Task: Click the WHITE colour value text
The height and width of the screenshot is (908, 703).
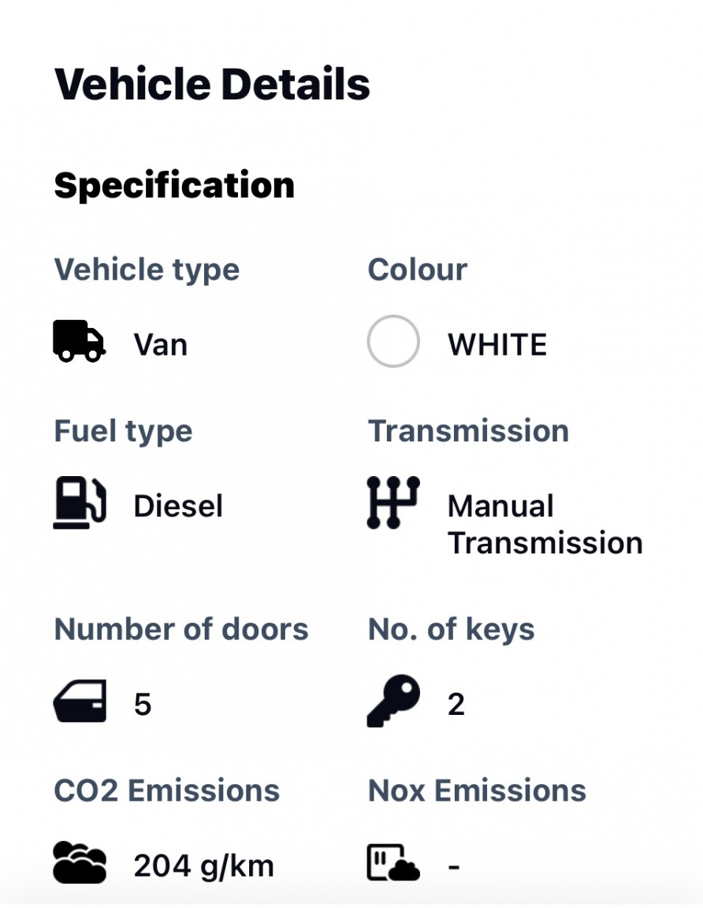Action: 497,345
